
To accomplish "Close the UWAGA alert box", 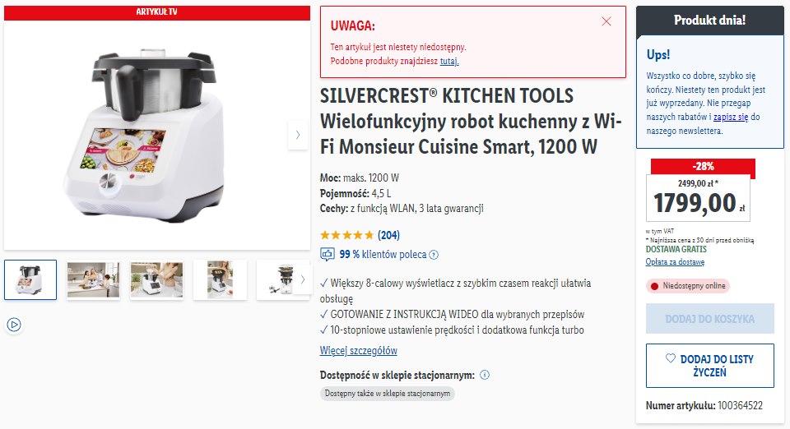I will 606,21.
